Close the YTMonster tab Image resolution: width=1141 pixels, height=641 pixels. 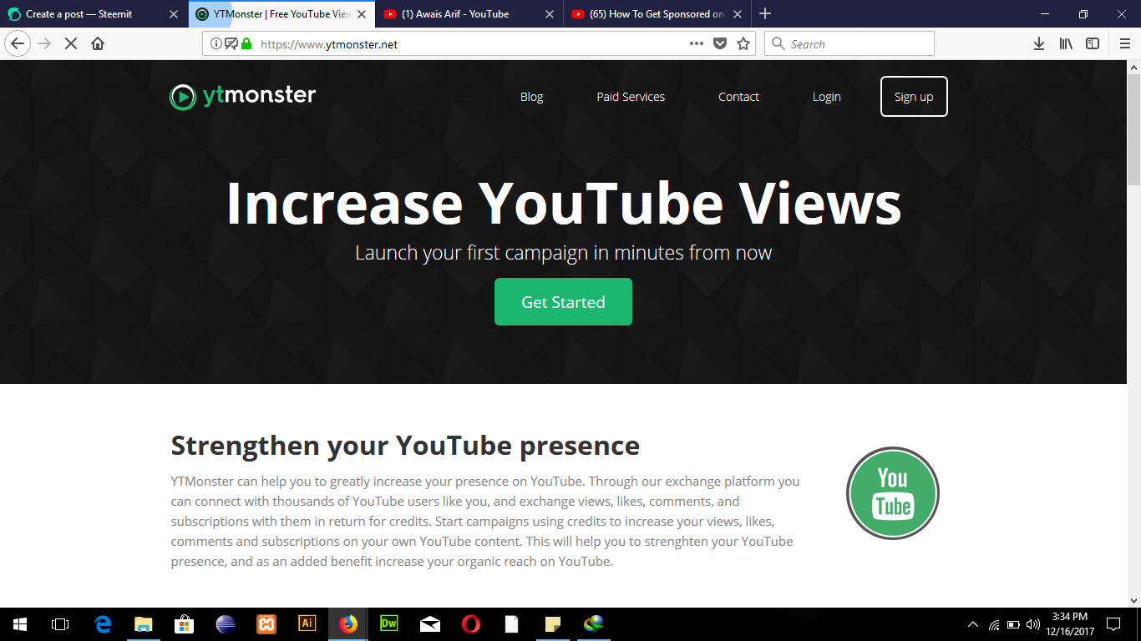tap(362, 14)
